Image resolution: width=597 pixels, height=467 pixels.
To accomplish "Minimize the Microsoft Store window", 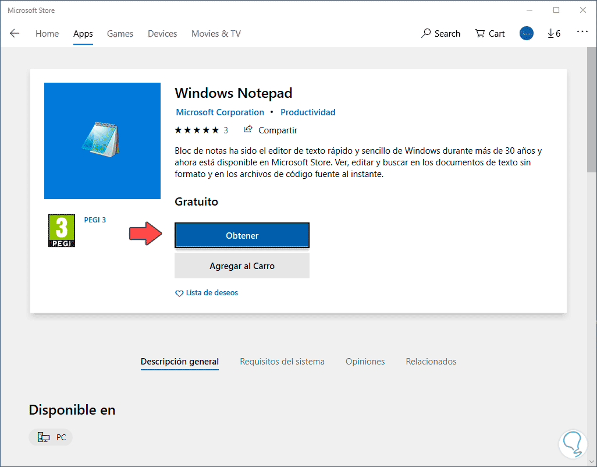I will coord(530,10).
